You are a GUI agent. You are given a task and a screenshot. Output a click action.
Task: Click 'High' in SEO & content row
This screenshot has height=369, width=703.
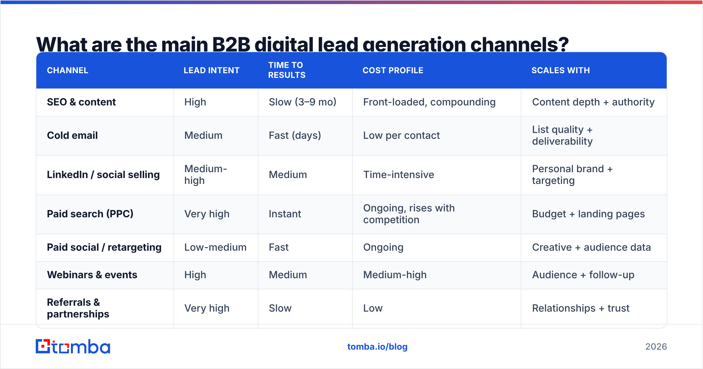coord(195,102)
